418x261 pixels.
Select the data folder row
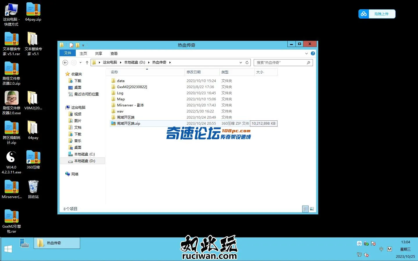[x=194, y=81]
